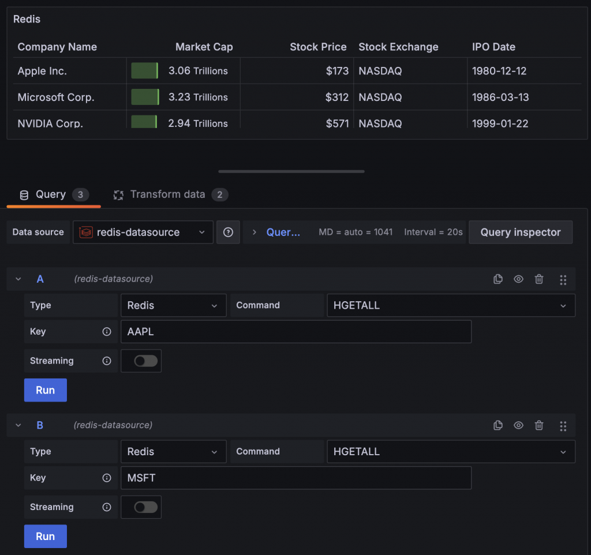Toggle visibility of query B
Screen dimensions: 591x555
519,425
